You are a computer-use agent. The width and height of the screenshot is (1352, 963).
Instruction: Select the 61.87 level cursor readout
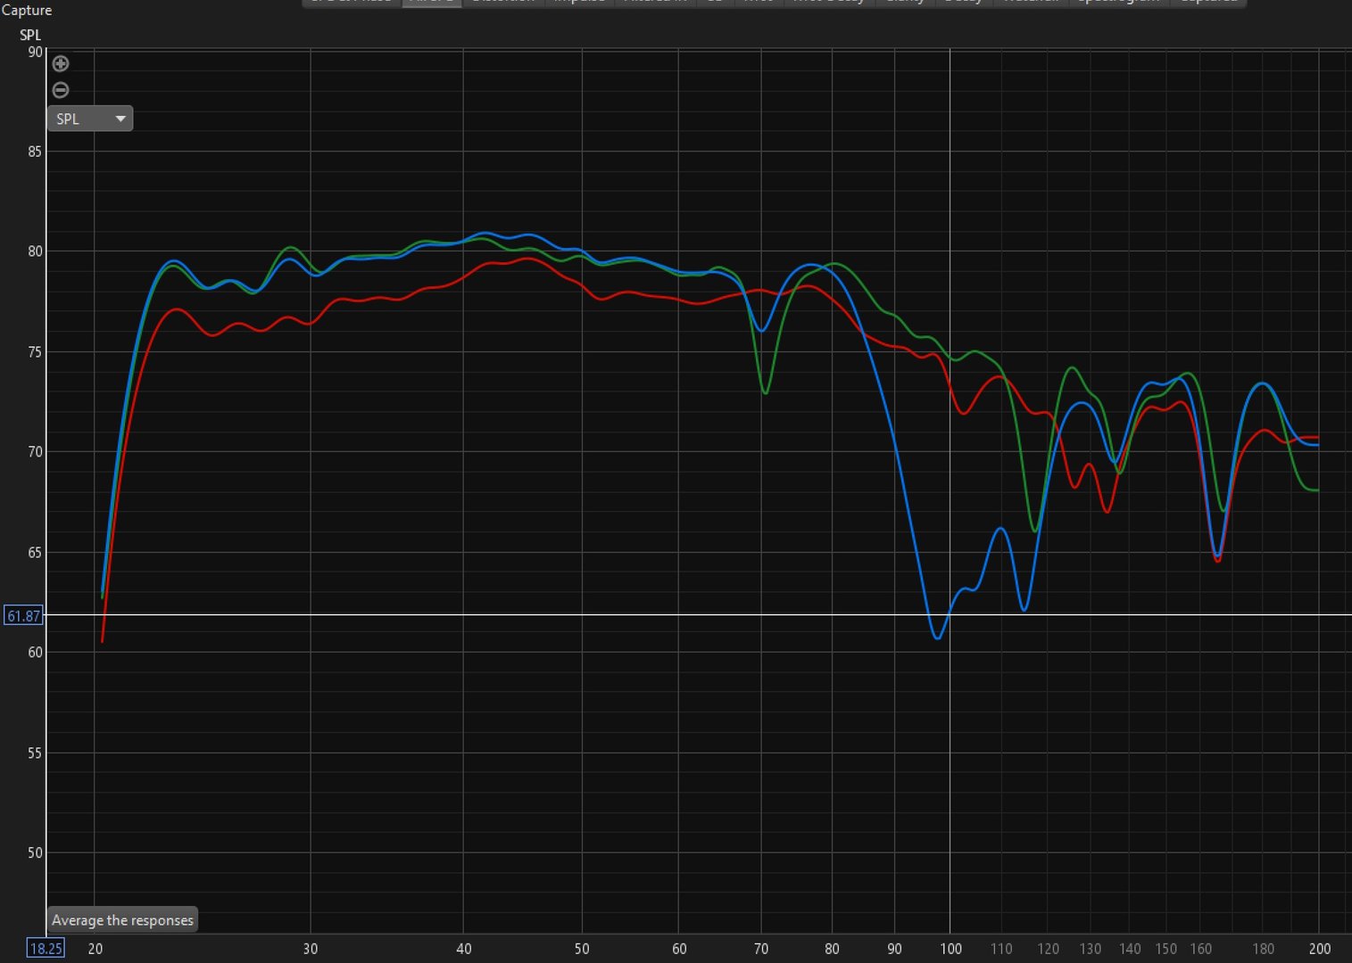[24, 615]
